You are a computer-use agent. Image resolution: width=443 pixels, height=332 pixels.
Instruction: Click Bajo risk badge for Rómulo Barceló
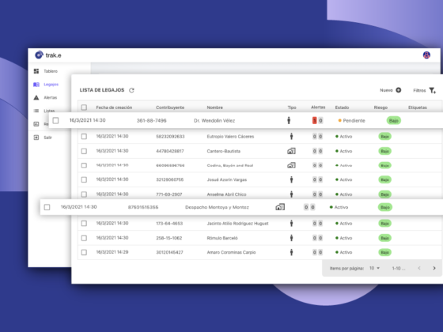coord(384,238)
